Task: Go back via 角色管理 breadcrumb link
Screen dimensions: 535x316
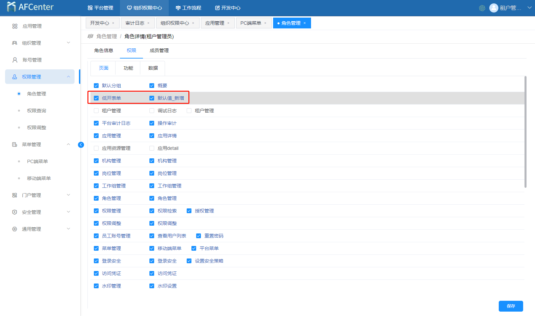Action: [x=106, y=36]
